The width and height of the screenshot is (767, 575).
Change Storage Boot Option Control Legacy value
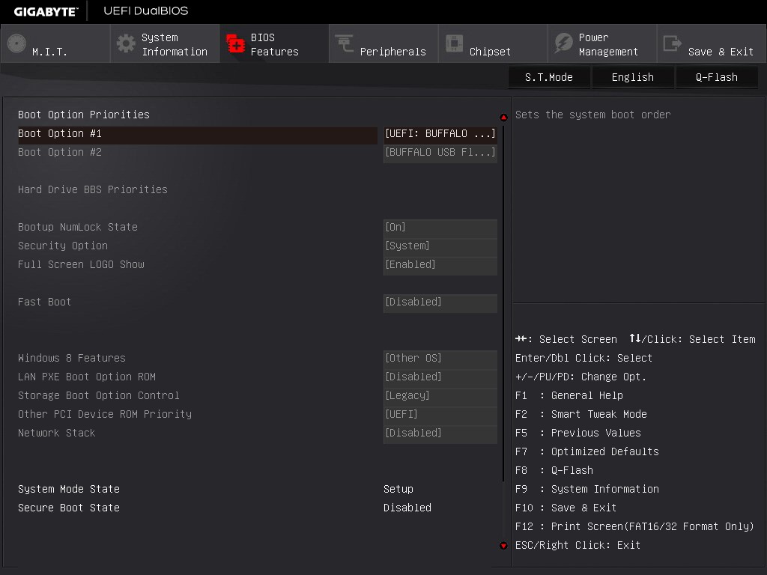[x=440, y=395]
